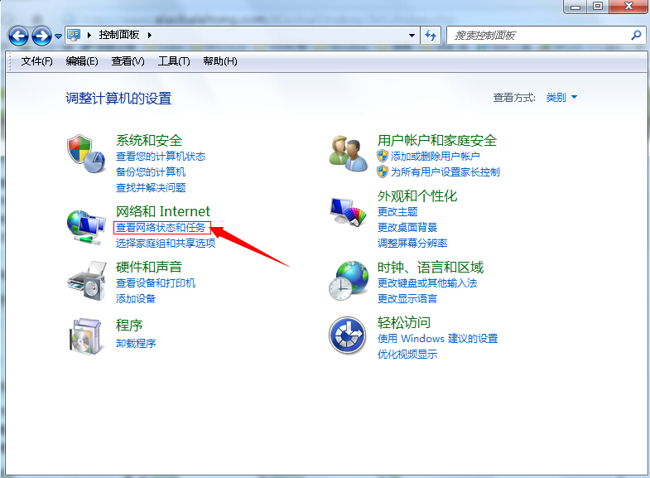The height and width of the screenshot is (478, 650).
Task: Click the Hardware and Sound printer icon
Action: click(85, 282)
